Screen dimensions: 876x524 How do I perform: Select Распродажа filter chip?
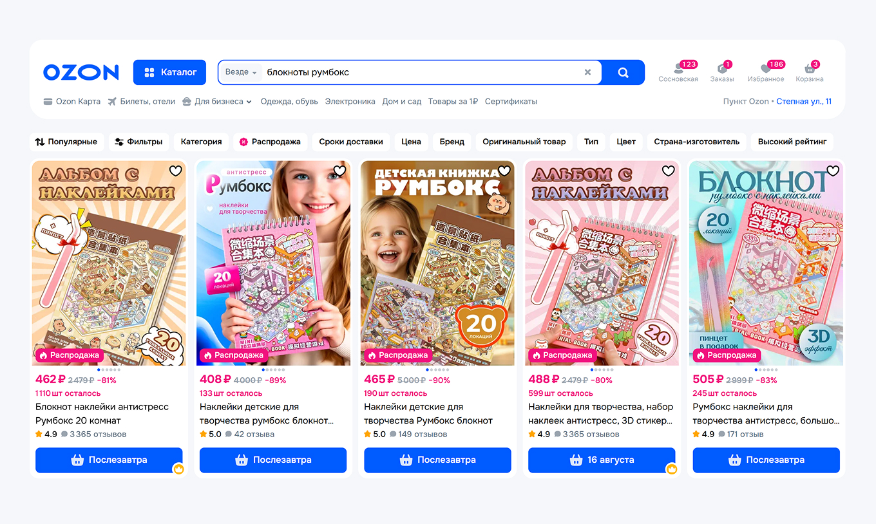(271, 142)
